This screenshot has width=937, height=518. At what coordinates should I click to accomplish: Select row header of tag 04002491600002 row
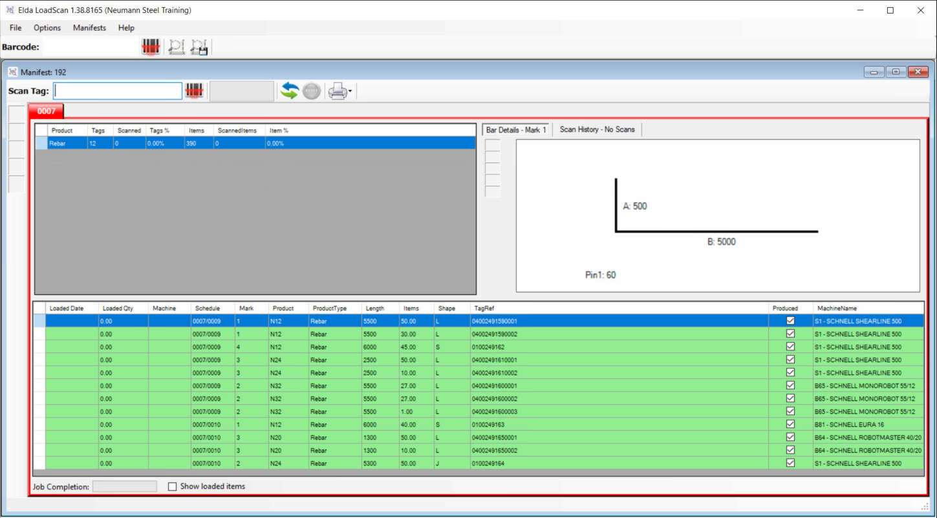tap(39, 399)
